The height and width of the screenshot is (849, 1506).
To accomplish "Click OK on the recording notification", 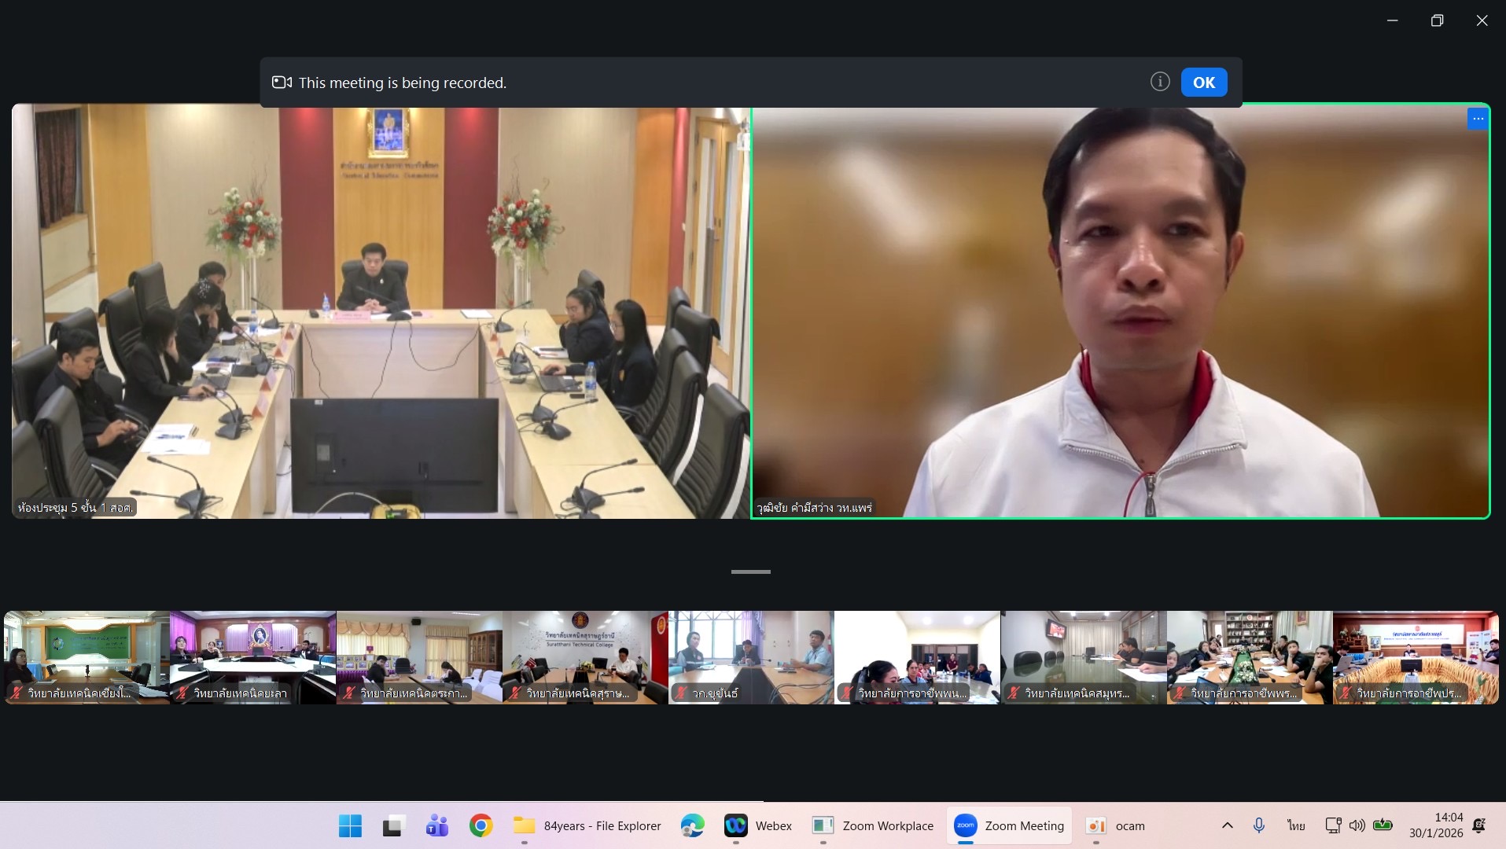I will 1203,83.
